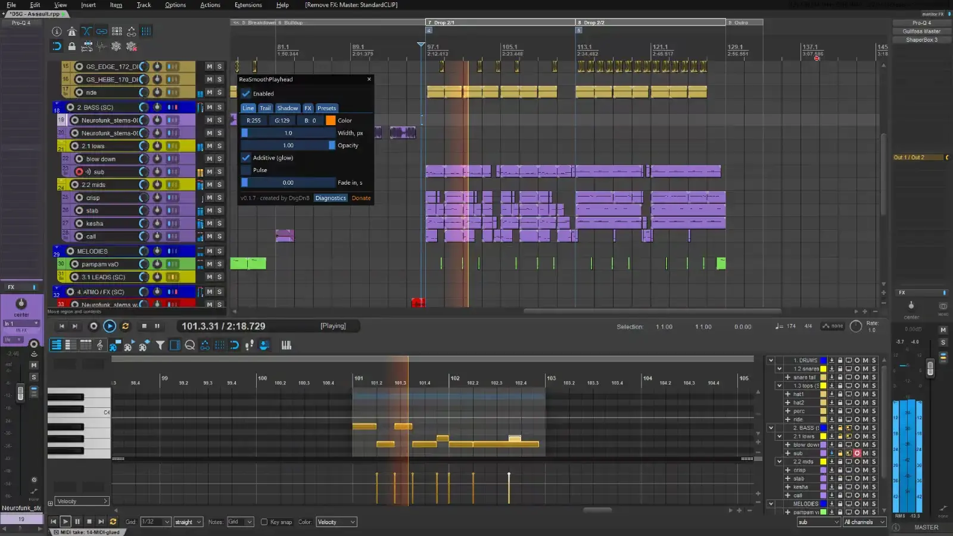This screenshot has height=536, width=953.
Task: Click the piano keys icon in MIDI toolbar
Action: click(x=286, y=345)
